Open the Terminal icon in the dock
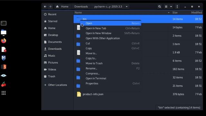 click(4, 23)
